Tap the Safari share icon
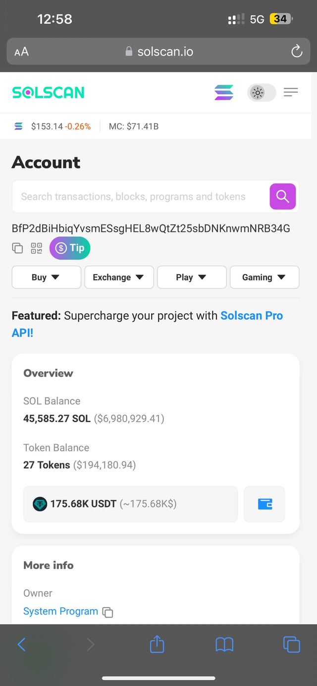Screen dimensions: 317x686 (157, 644)
